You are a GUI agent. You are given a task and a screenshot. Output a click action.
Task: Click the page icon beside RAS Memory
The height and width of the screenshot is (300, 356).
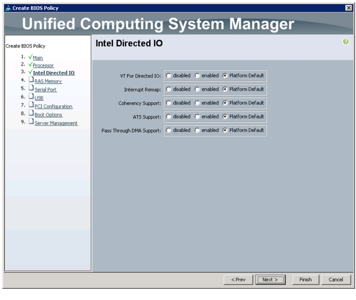point(31,79)
